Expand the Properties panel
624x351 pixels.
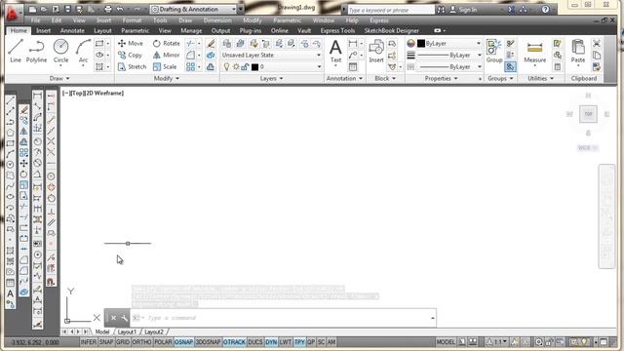tap(441, 78)
